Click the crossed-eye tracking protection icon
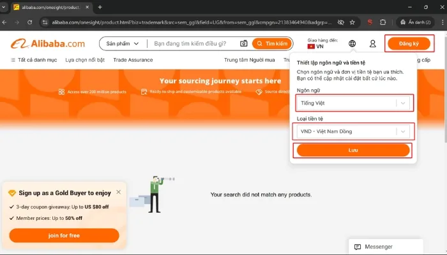447x255 pixels. (x=340, y=22)
